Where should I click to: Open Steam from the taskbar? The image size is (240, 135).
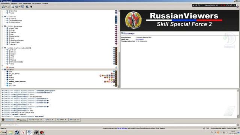[x=17, y=132]
